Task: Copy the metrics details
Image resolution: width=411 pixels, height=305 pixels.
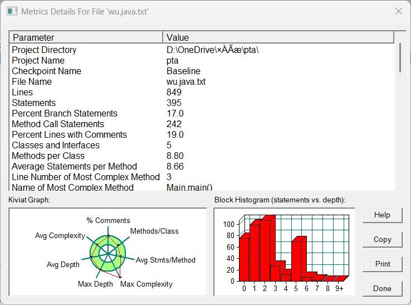Action: (382, 239)
